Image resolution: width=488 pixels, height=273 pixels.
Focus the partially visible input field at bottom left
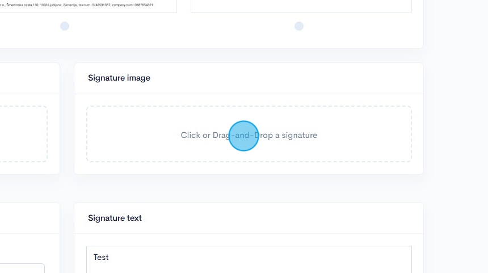coord(23,268)
